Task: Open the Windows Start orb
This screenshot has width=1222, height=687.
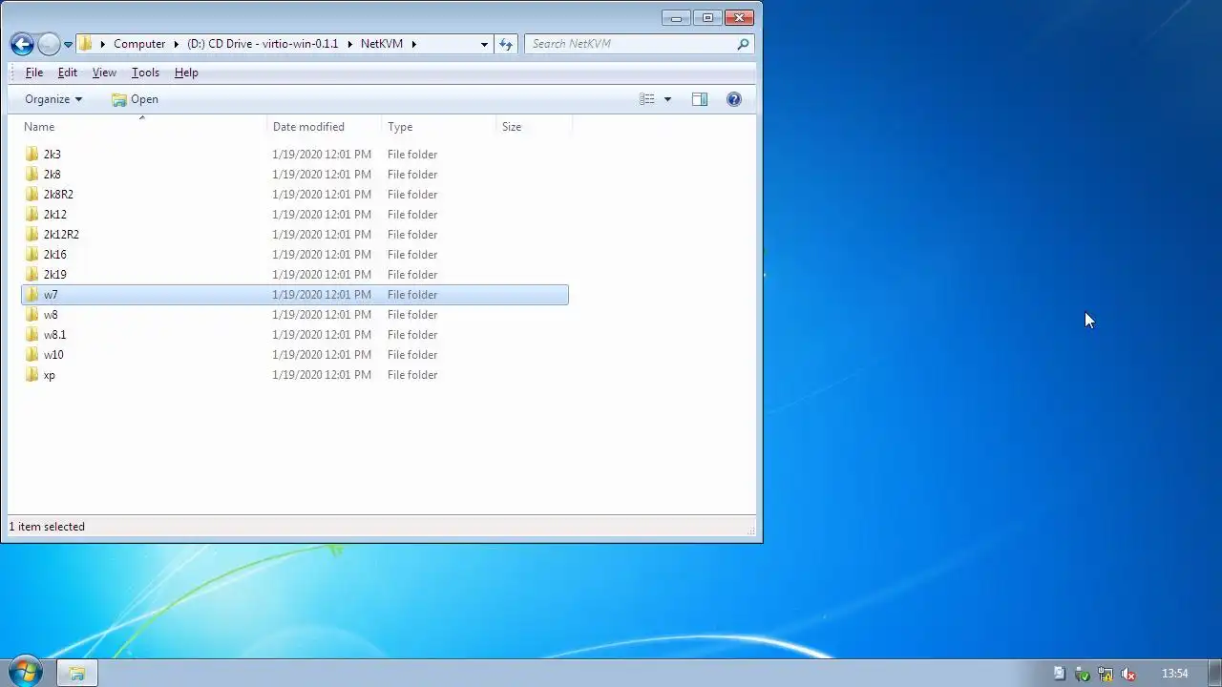Action: coord(25,672)
